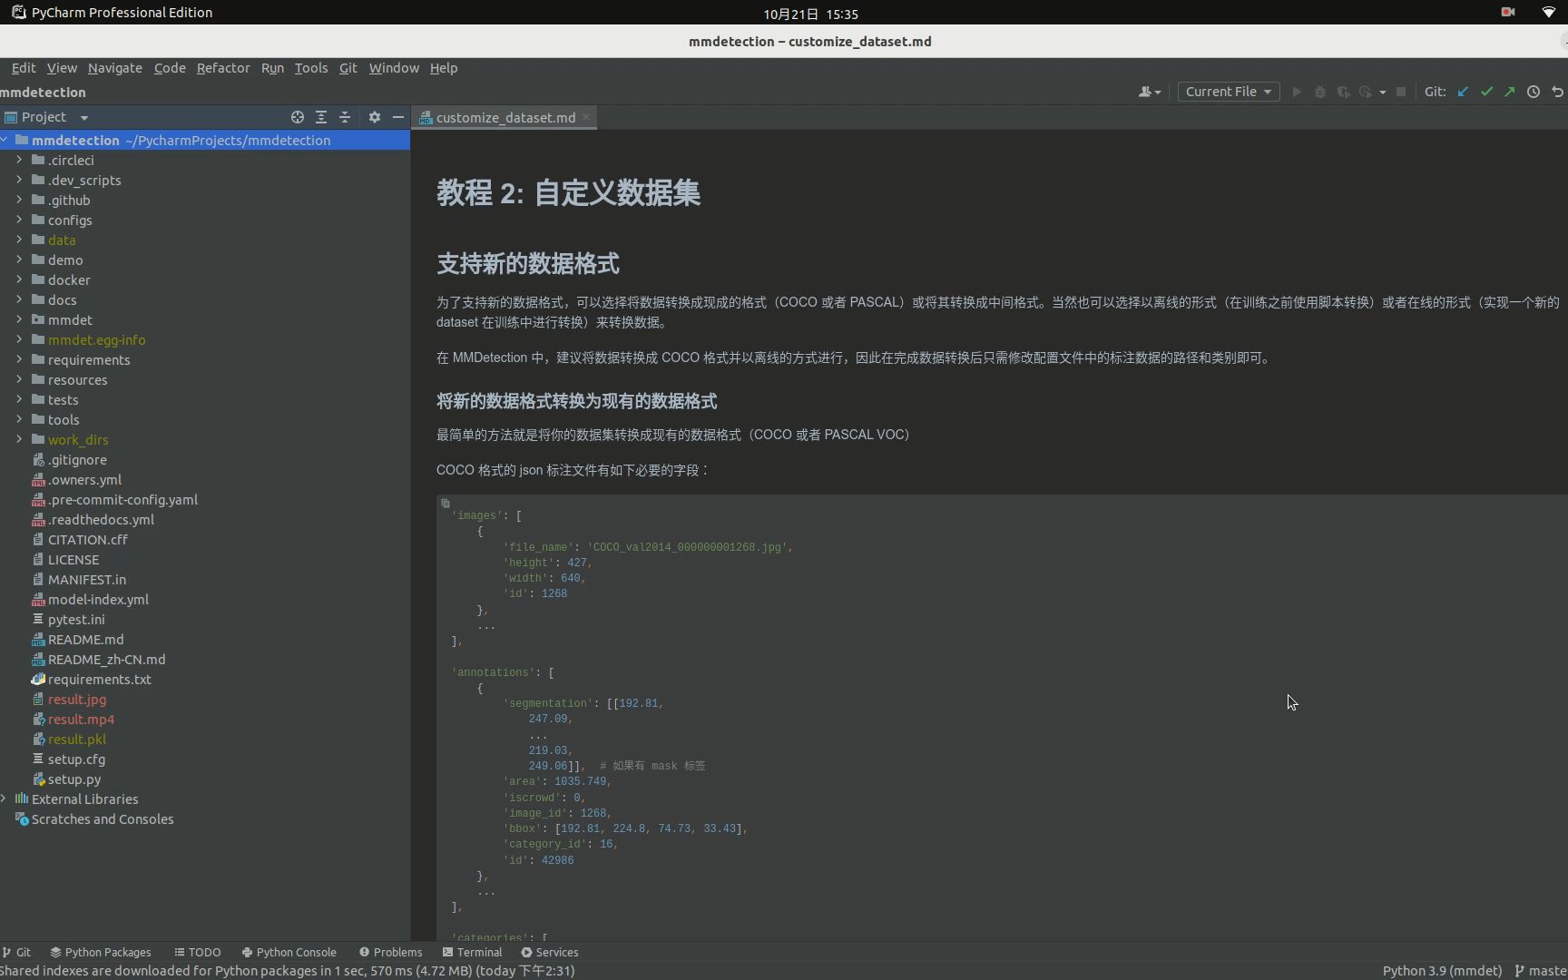Hide the Project tool window
This screenshot has height=980, width=1568.
coord(399,117)
